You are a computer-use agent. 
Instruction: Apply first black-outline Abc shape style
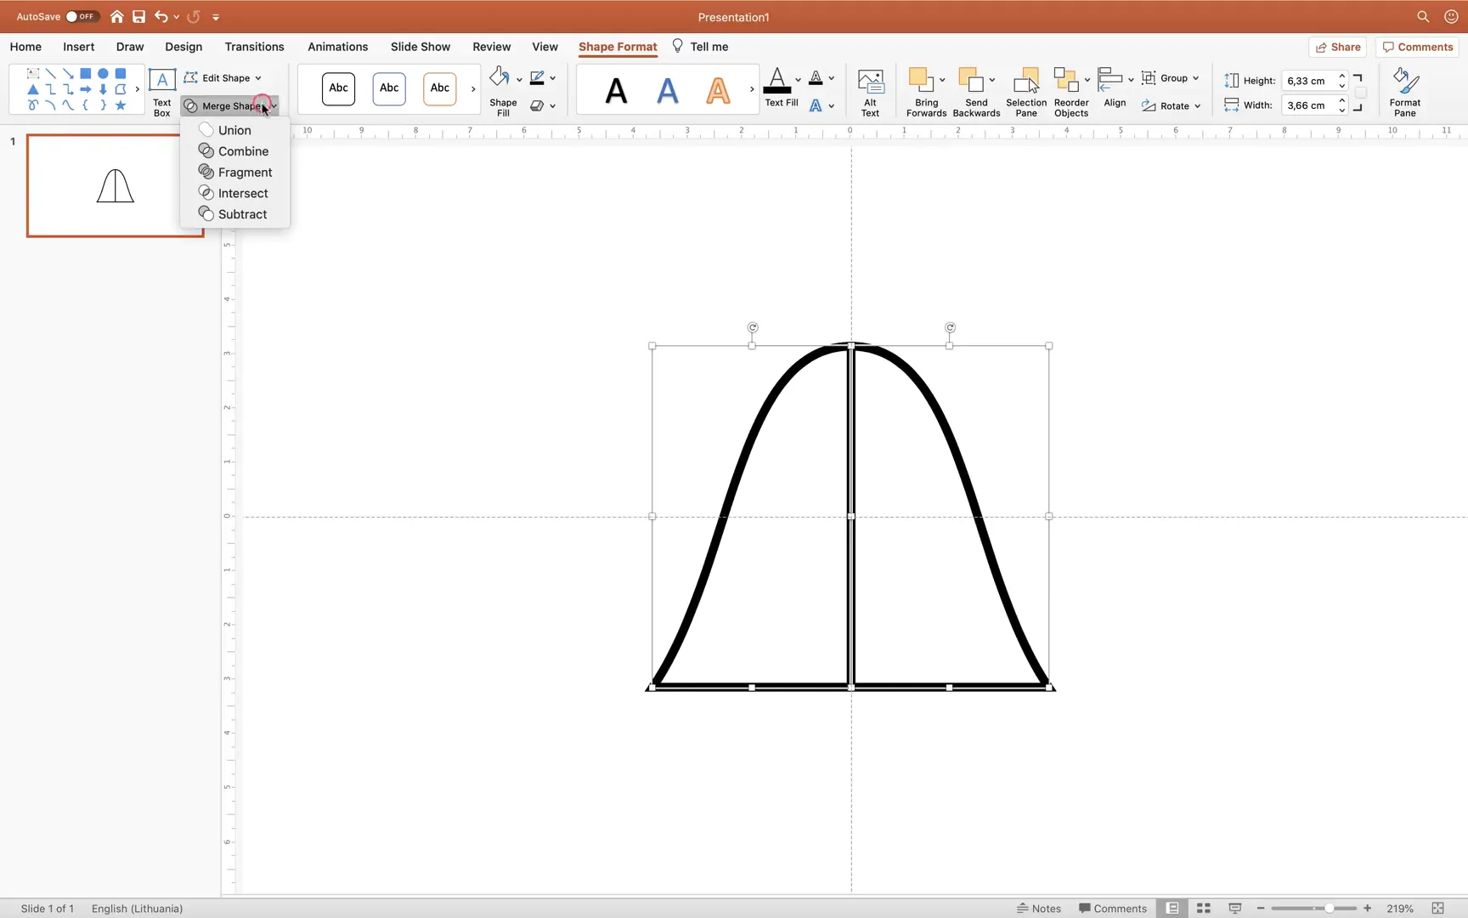(338, 88)
